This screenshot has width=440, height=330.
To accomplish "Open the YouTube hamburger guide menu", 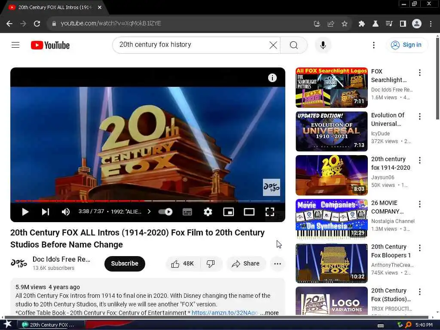I will [15, 45].
